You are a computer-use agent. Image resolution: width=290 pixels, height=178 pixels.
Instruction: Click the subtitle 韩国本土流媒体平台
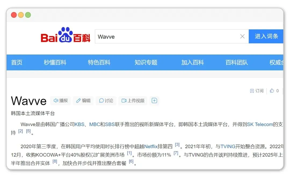point(33,113)
